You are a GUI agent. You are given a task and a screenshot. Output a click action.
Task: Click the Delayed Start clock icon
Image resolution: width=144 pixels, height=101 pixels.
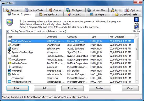(x=41, y=14)
